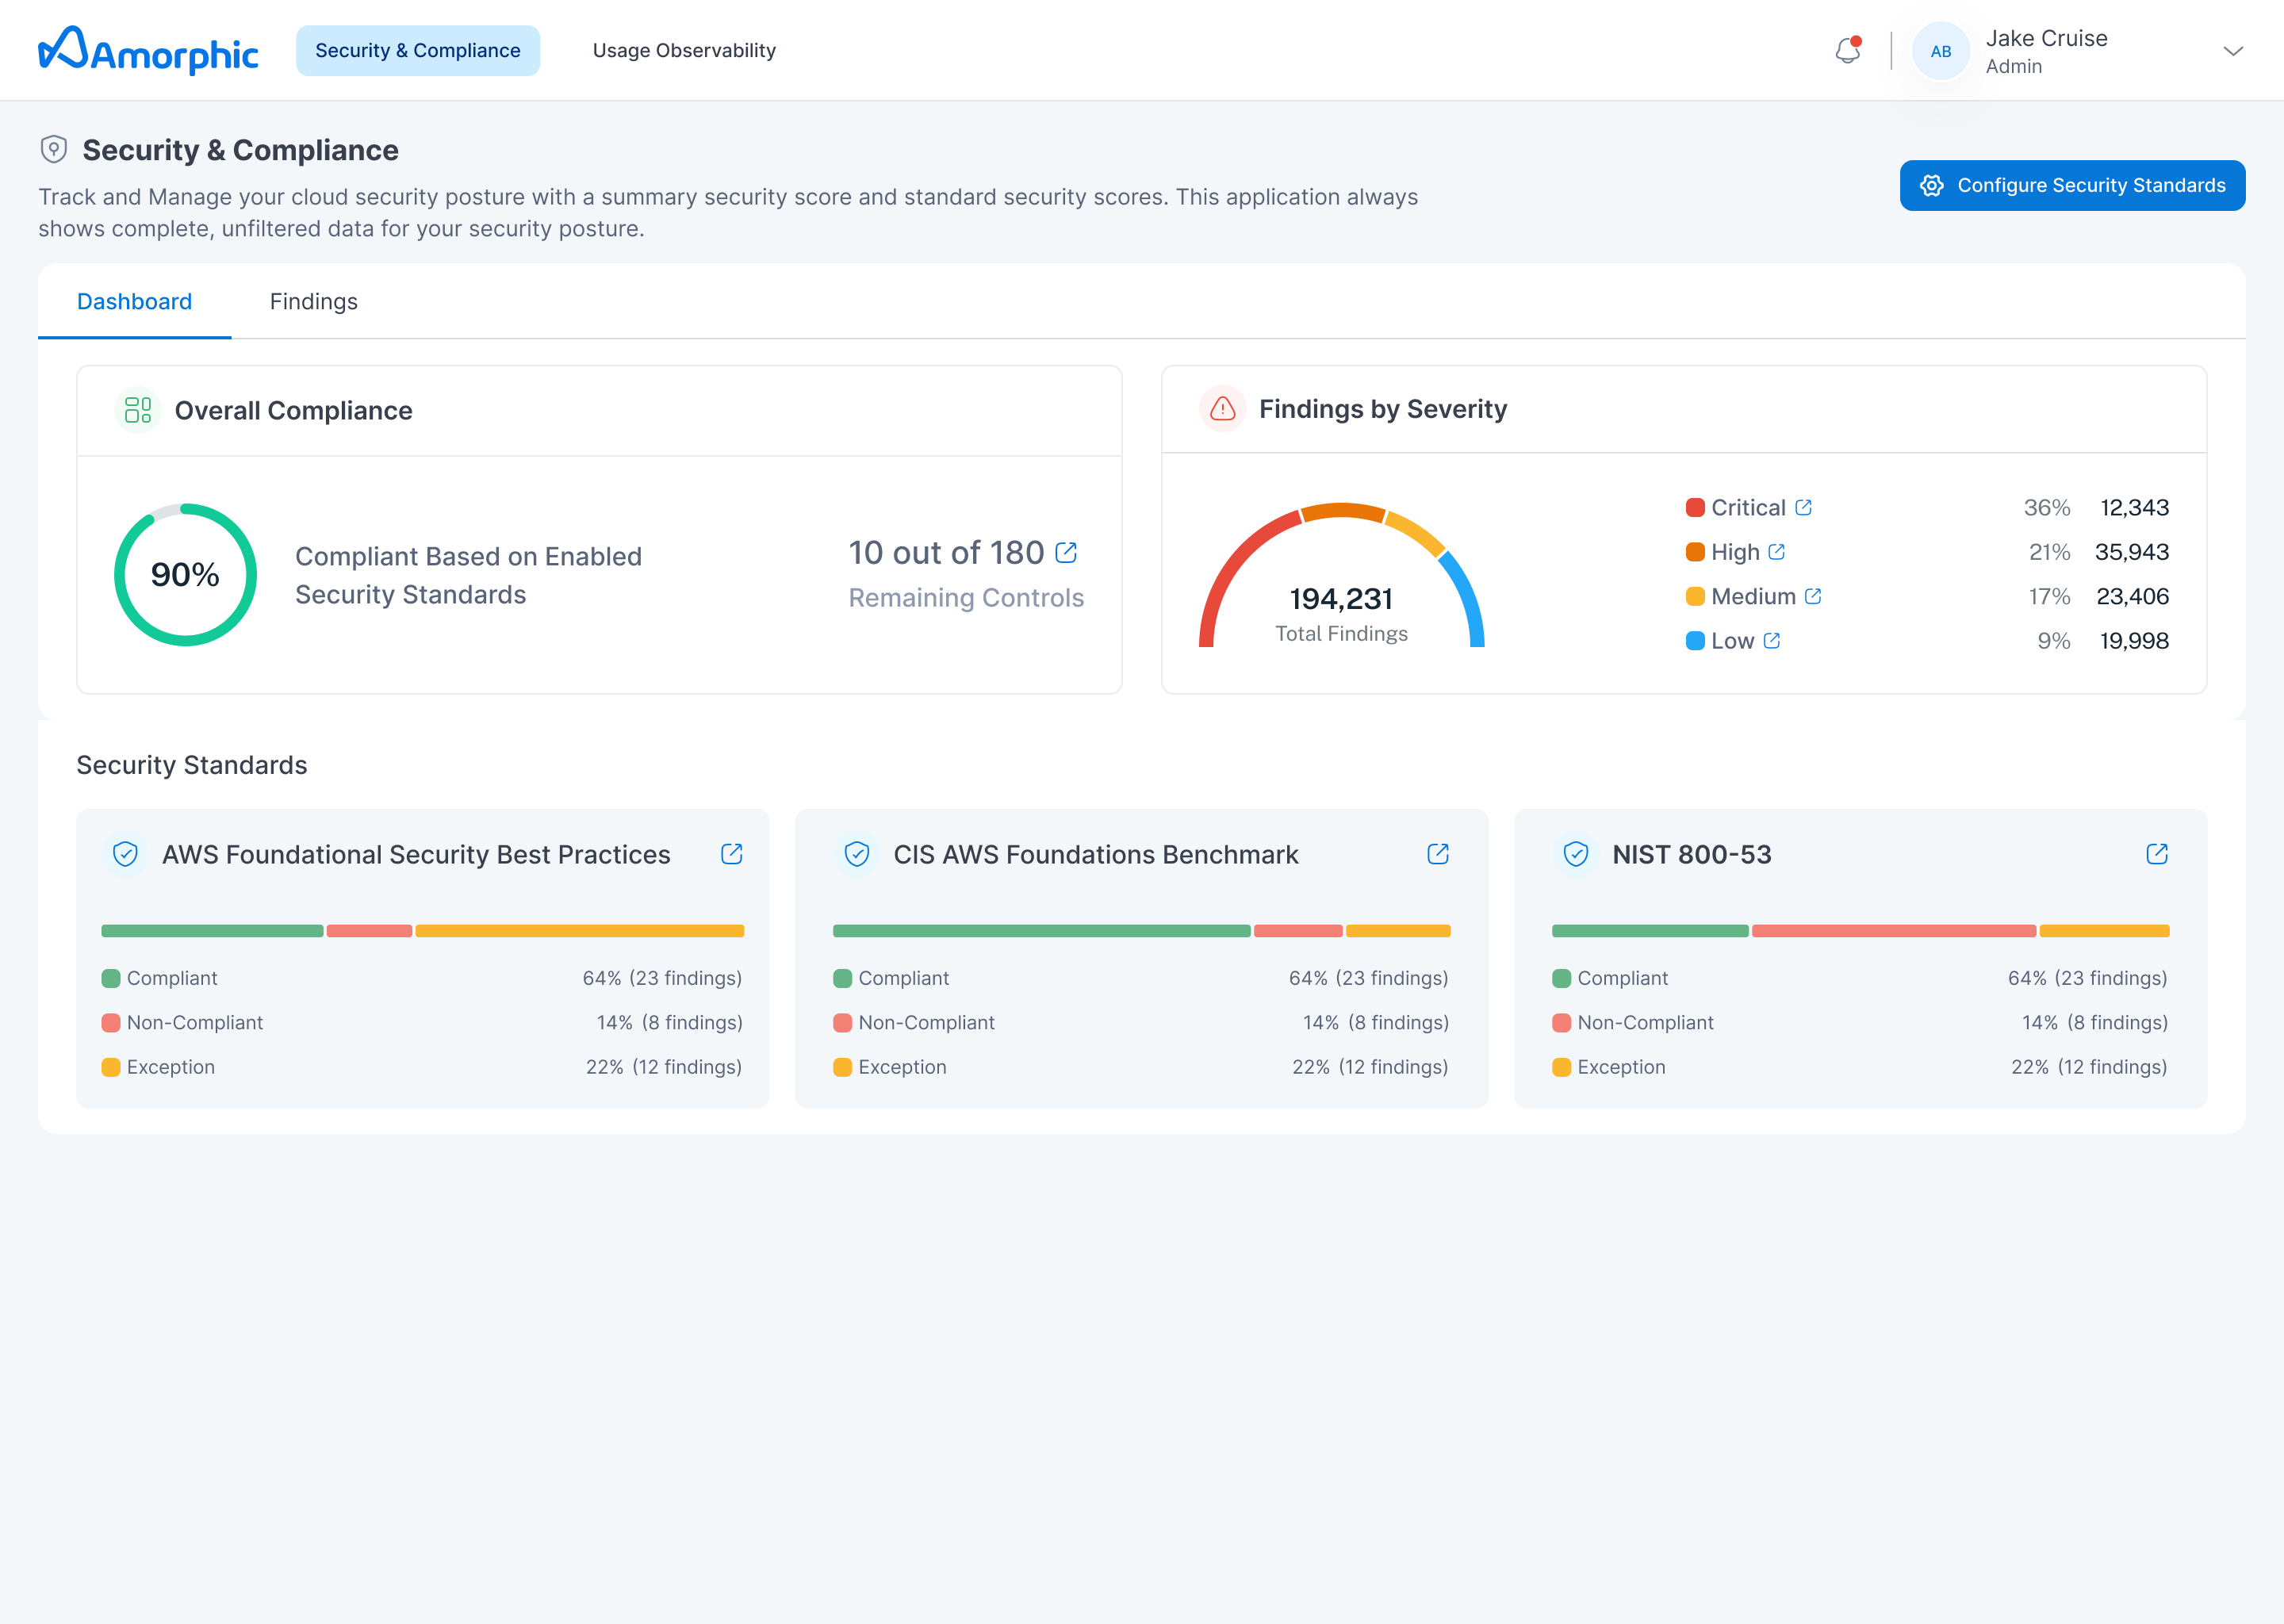Click the High severity label

pos(1735,552)
